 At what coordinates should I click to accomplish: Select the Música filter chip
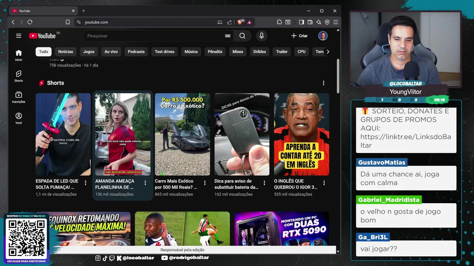point(191,52)
